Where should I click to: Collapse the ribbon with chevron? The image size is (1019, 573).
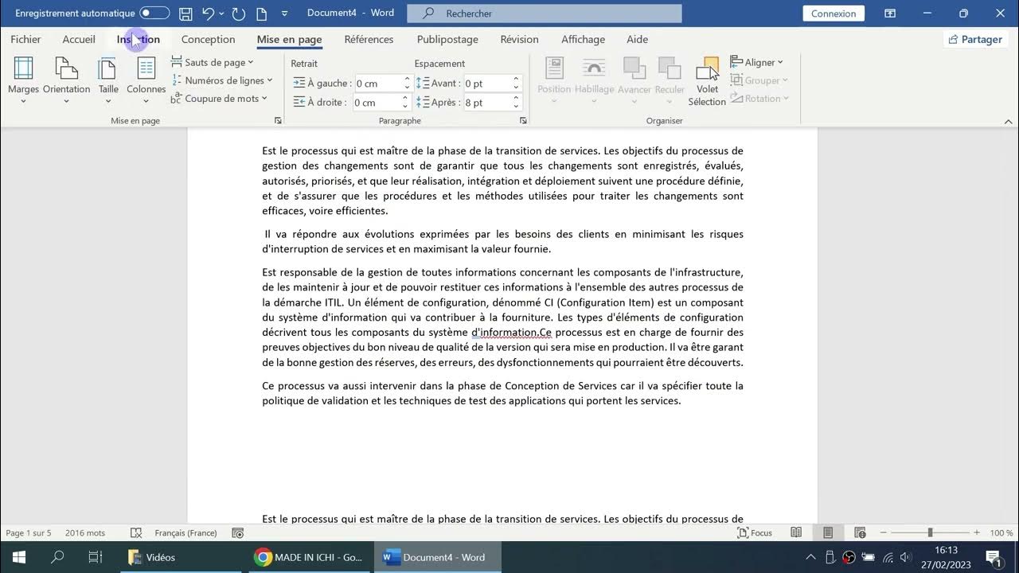pos(1009,122)
